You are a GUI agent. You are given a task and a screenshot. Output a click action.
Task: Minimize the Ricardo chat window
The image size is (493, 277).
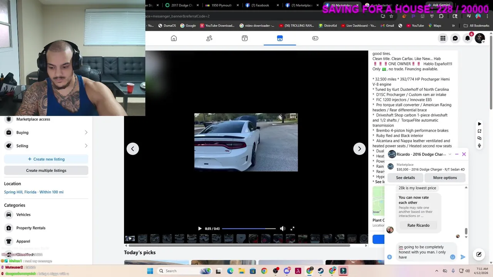click(x=457, y=154)
